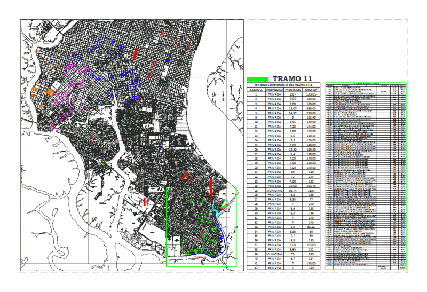This screenshot has height=292, width=427.
Task: Click the frente value 13,00
Action: [x=292, y=186]
